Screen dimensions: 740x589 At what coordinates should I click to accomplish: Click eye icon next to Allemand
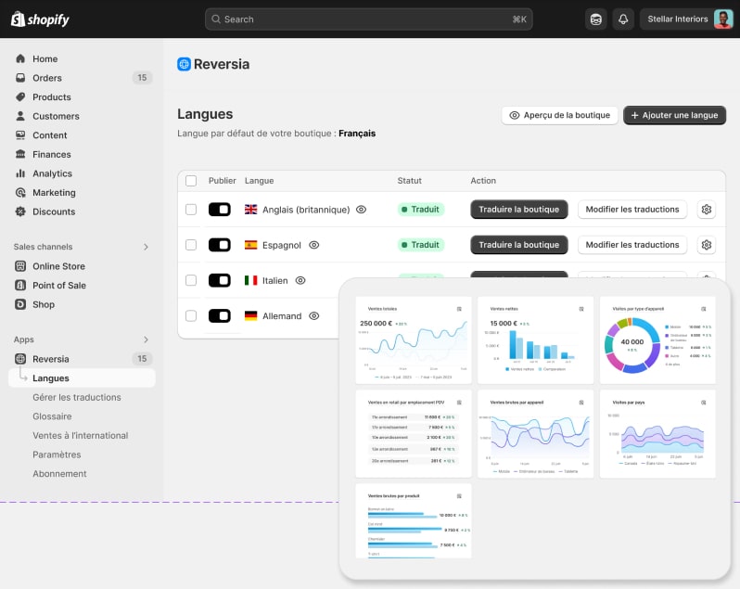click(314, 316)
